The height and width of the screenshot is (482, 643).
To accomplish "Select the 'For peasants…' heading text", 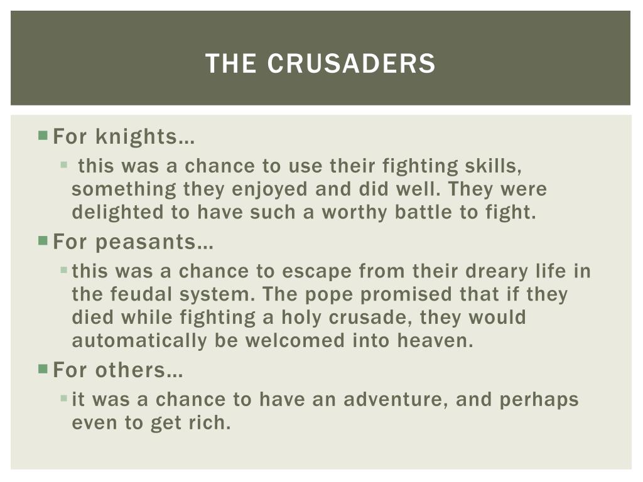I will pyautogui.click(x=133, y=242).
